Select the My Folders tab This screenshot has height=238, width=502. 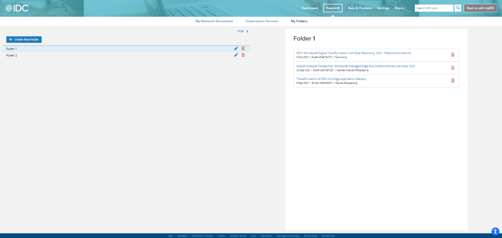pos(299,21)
